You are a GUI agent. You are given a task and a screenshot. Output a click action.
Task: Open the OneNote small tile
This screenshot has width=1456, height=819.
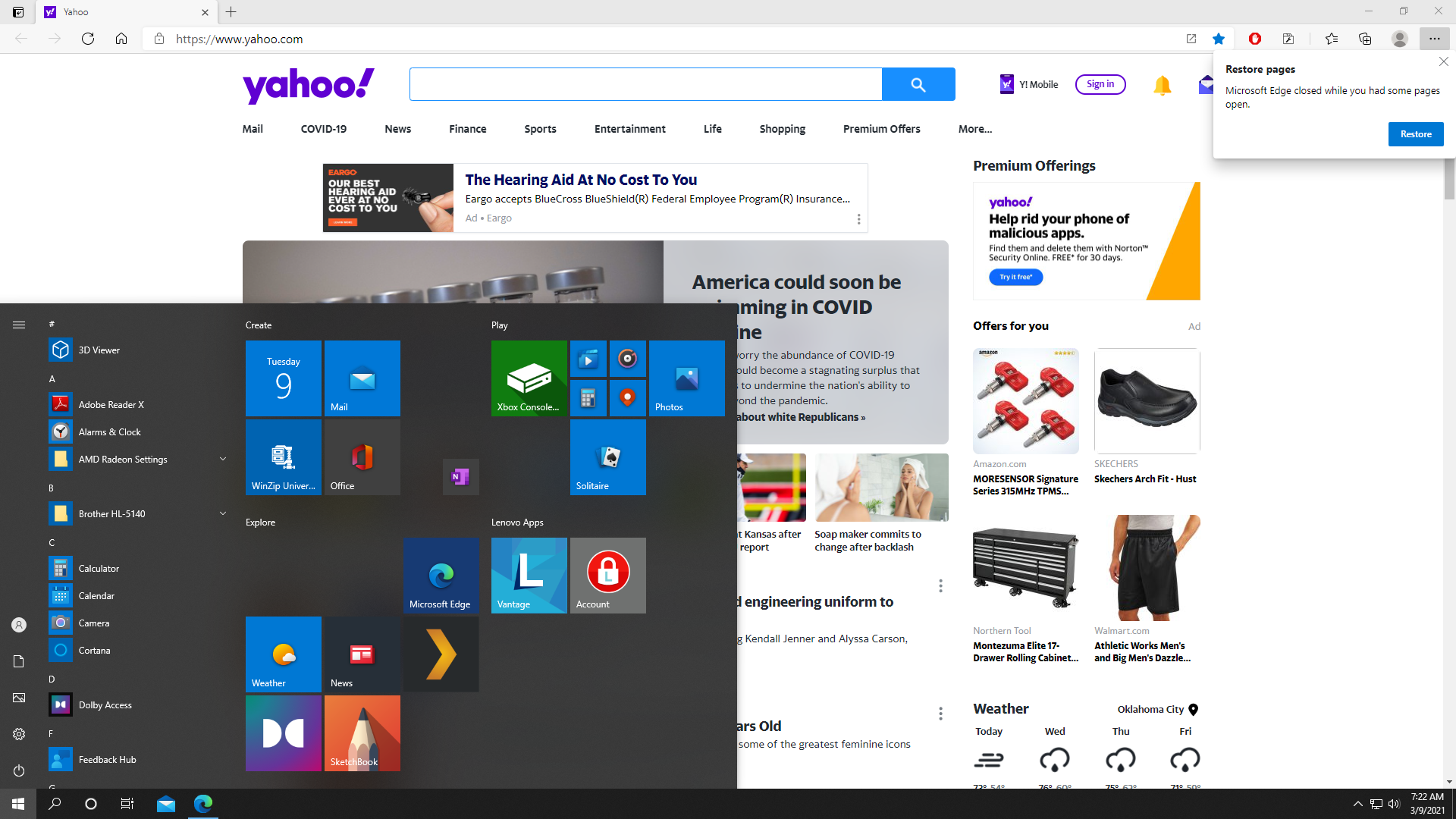coord(460,476)
